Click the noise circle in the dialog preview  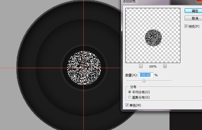(153, 38)
